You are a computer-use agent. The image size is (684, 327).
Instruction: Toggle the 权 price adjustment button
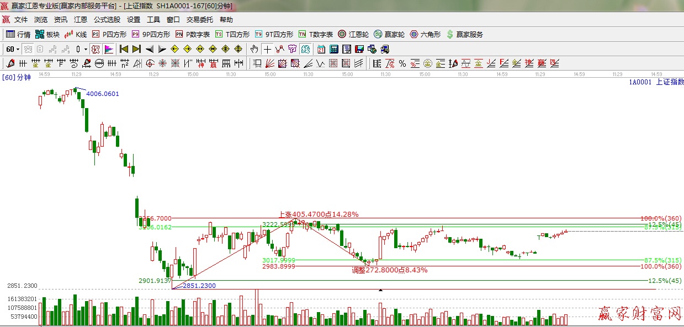tap(96, 49)
